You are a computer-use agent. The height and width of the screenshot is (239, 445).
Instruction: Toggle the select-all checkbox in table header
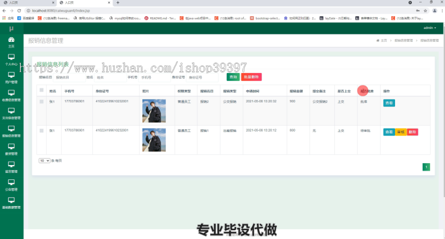pos(42,90)
